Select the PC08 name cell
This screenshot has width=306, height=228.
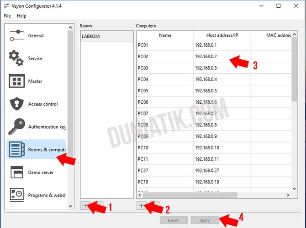point(165,125)
